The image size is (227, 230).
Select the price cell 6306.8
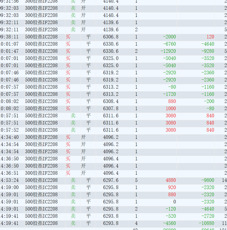(x=111, y=37)
